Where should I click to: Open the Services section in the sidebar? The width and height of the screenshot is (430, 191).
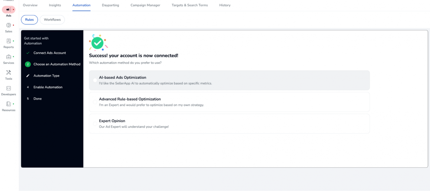point(8,58)
